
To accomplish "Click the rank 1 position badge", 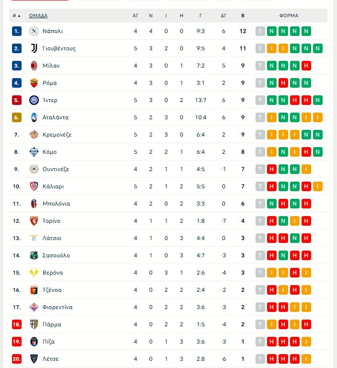I will tap(17, 31).
